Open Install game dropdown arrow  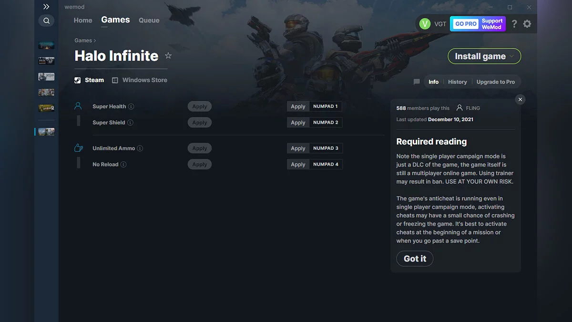point(512,56)
